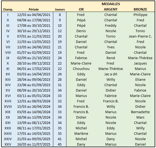Click the René silver cell
The width and height of the screenshot is (156, 148).
111,58
